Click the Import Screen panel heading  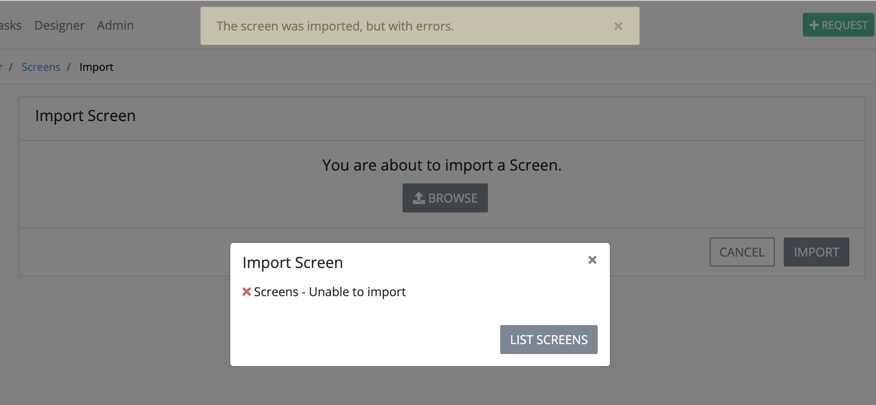pos(85,115)
